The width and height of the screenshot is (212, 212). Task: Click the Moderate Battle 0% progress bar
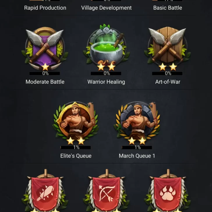pyautogui.click(x=45, y=73)
